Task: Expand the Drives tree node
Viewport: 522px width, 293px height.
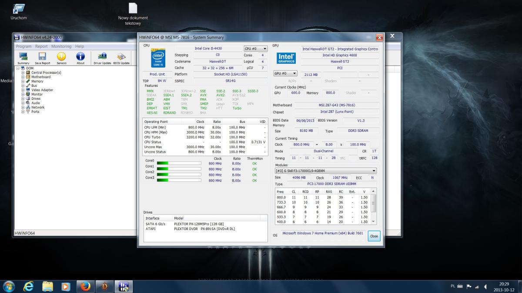Action: pos(23,99)
